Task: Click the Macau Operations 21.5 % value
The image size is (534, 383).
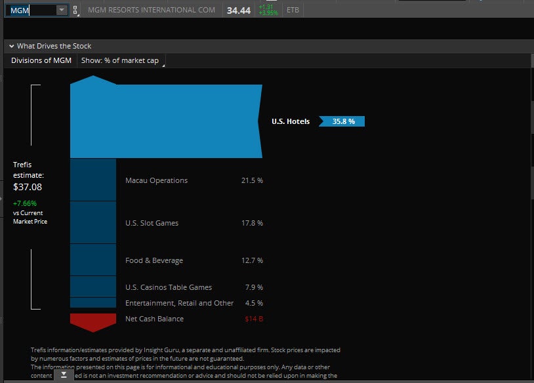Action: coord(252,180)
